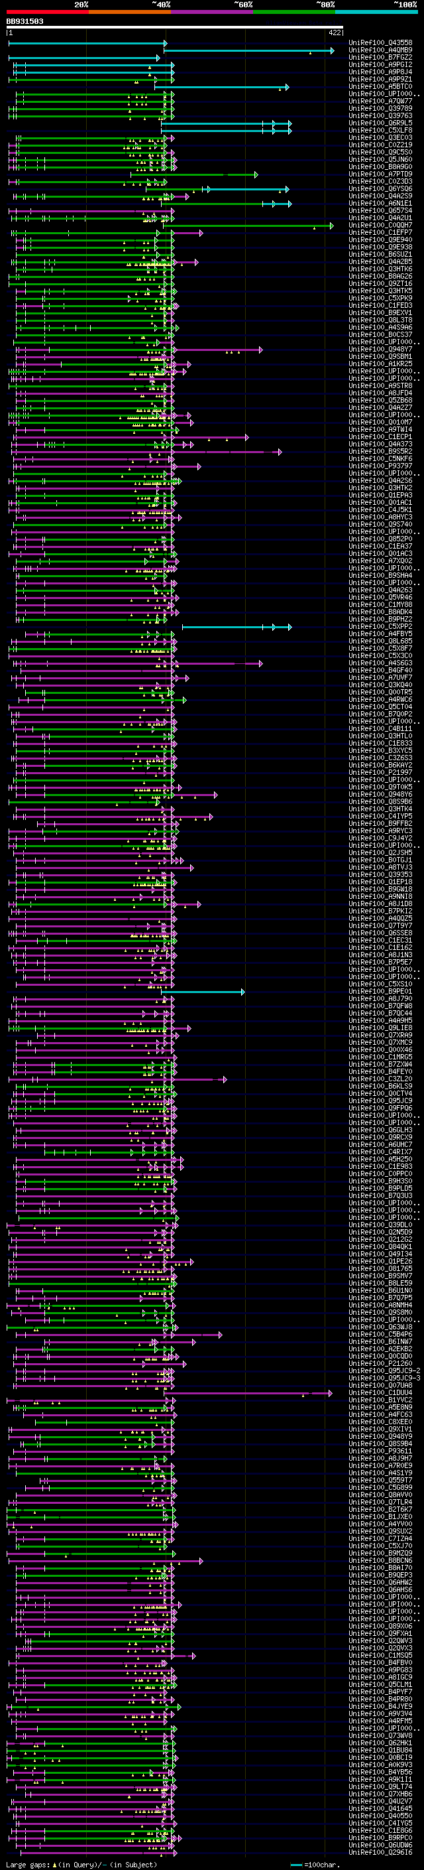Click the UniRef100_P93797 label
Image resolution: width=424 pixels, height=1870 pixels.
point(380,466)
